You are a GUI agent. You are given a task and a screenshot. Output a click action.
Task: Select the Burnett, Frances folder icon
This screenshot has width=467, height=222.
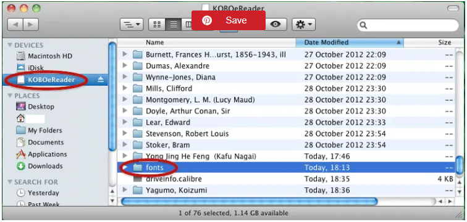137,54
